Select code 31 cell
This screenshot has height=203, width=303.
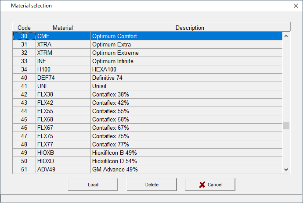point(24,44)
